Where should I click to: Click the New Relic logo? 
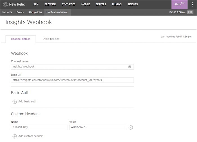14,4
